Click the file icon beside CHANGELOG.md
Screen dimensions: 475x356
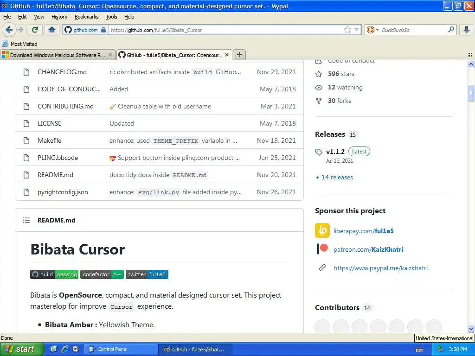pos(26,72)
